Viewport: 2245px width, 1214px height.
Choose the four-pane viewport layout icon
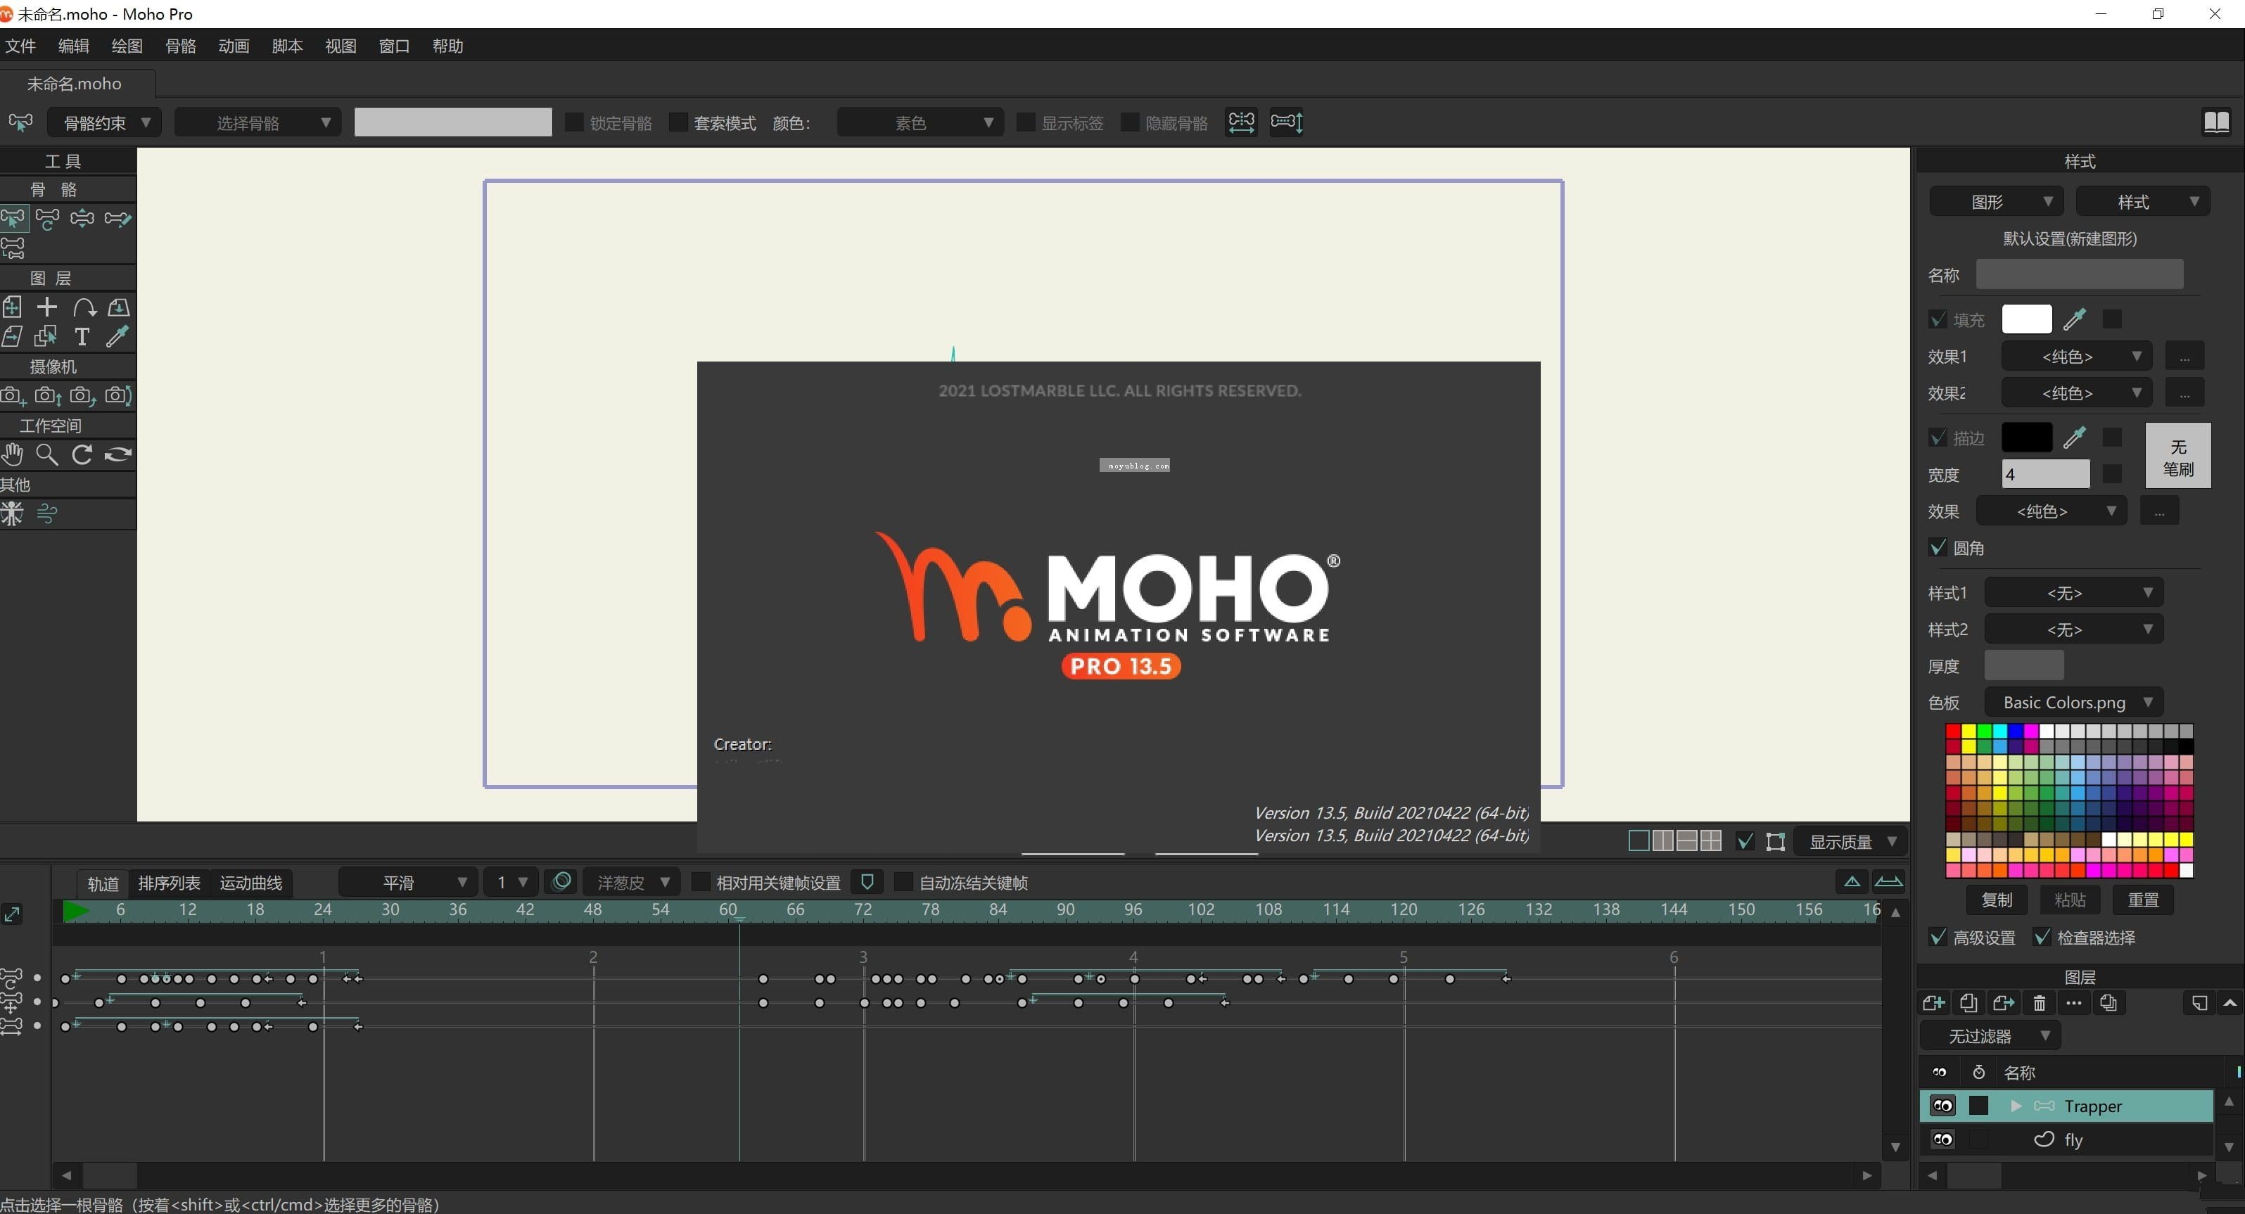[1711, 841]
